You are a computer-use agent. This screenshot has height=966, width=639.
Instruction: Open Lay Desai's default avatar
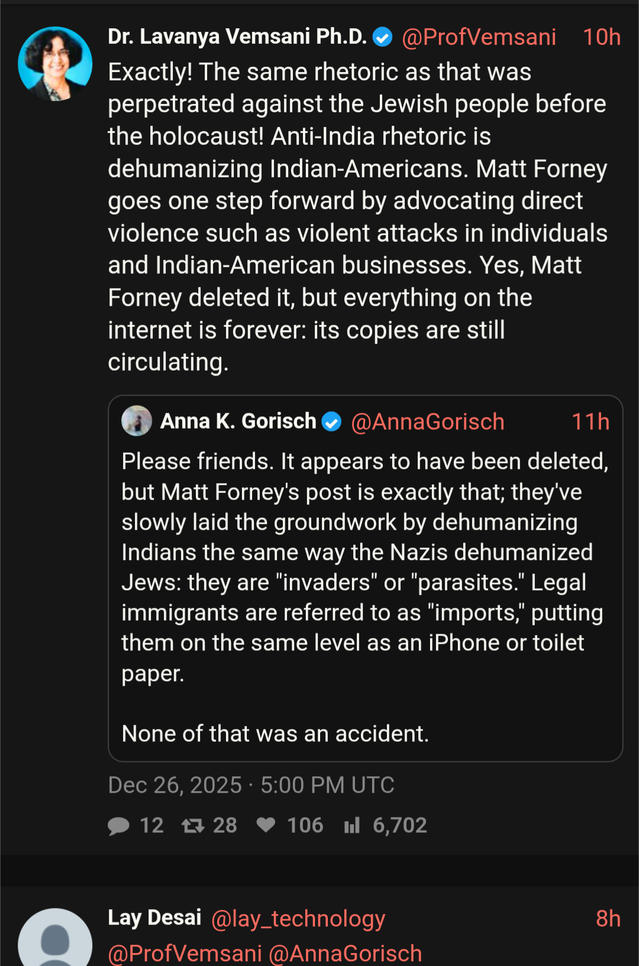pos(55,940)
